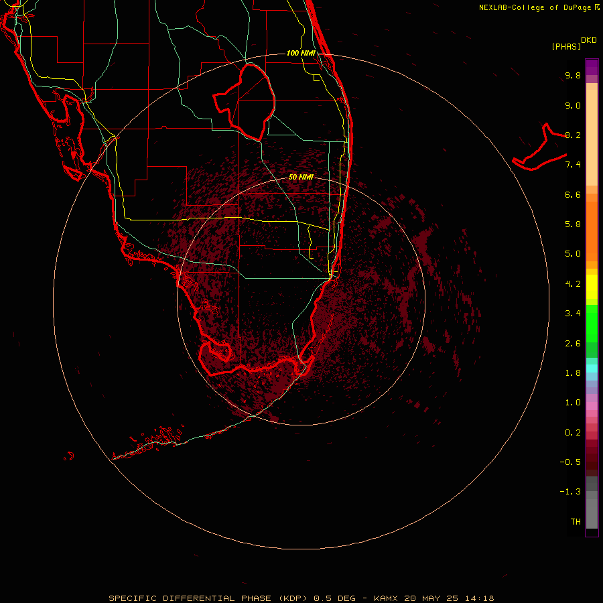Click the Bahamas island outline at right edge
The height and width of the screenshot is (603, 603).
coord(539,147)
